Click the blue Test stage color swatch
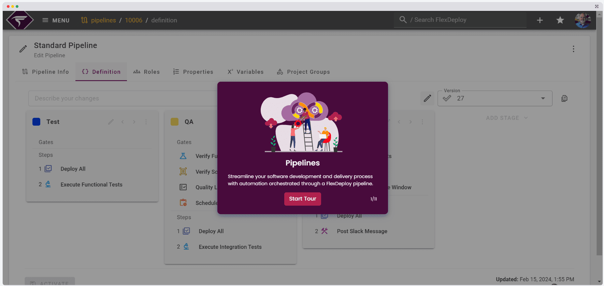The height and width of the screenshot is (286, 604). tap(37, 122)
